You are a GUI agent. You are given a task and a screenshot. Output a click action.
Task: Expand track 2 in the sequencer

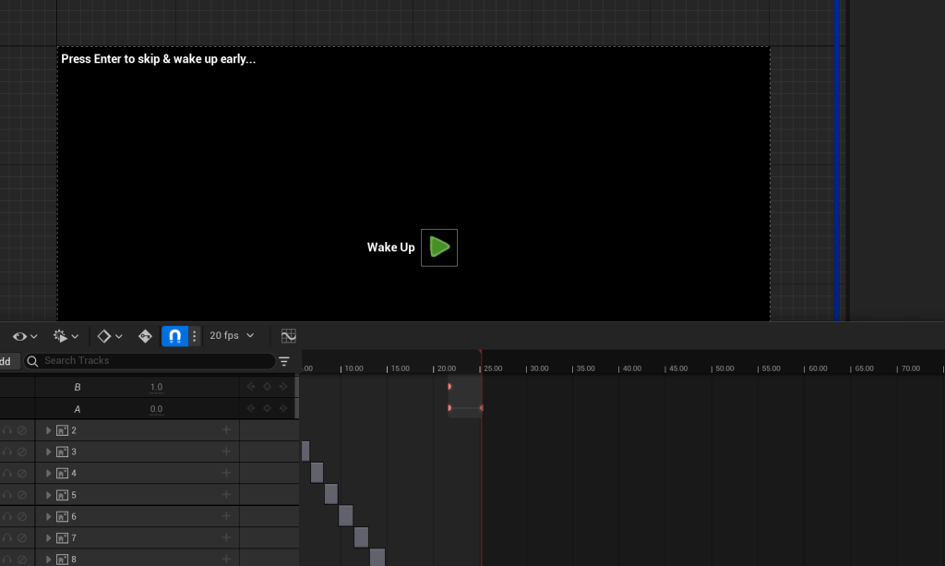pos(49,430)
